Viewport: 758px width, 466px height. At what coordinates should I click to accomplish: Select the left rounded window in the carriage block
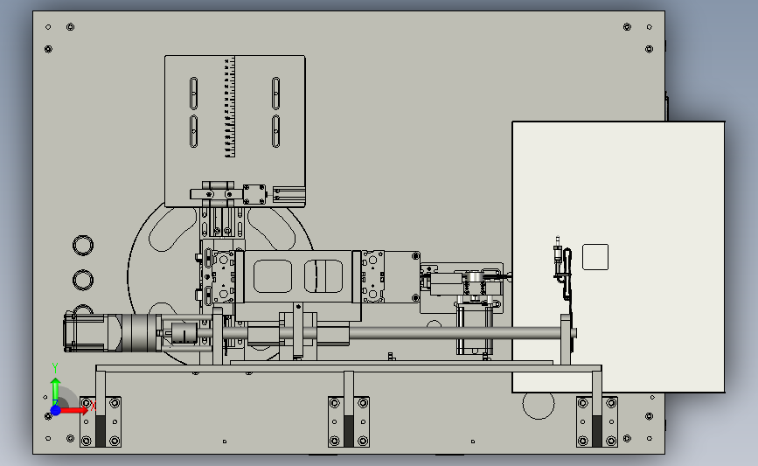pos(273,276)
